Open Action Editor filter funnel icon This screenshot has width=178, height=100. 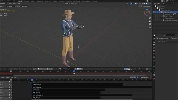132,69
